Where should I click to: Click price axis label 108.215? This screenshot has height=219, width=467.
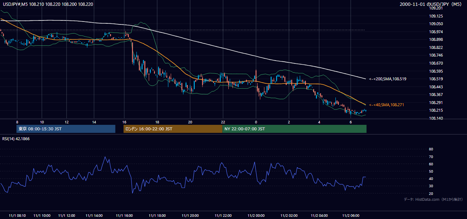(x=436, y=110)
